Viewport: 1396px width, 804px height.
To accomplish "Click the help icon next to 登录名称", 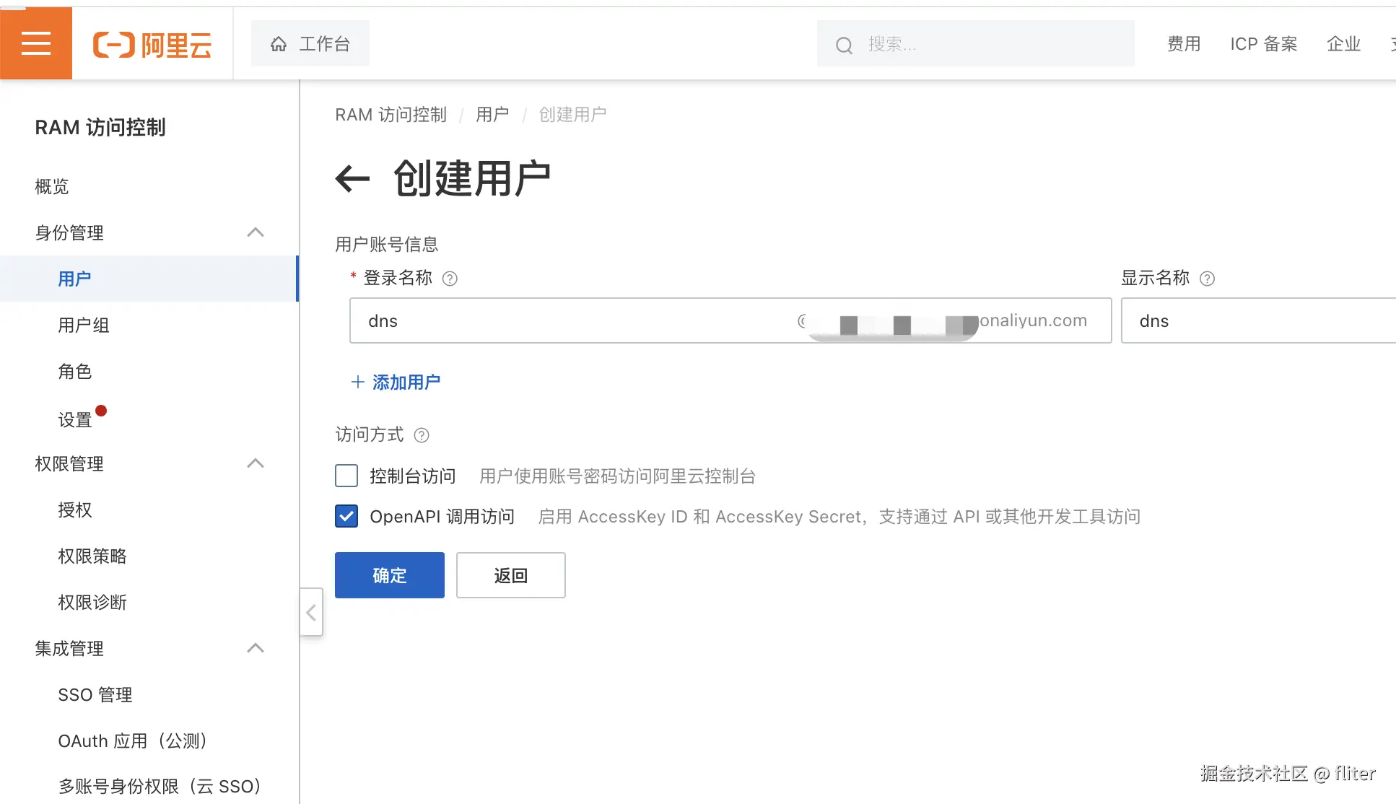I will click(450, 279).
